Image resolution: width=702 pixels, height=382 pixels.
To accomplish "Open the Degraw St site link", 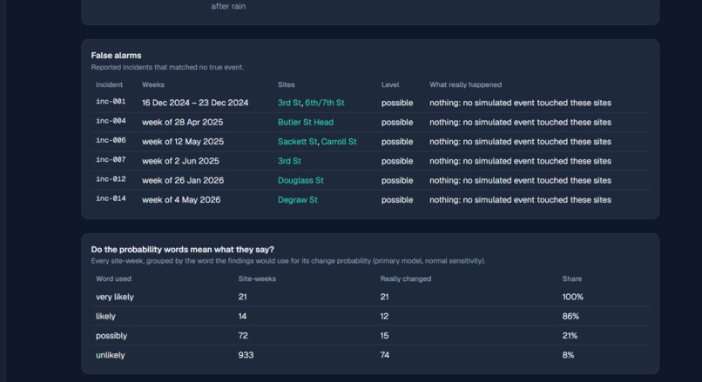I will tap(297, 200).
